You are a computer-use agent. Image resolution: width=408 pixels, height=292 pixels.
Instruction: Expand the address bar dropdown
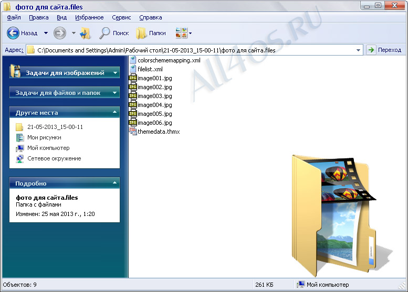(x=358, y=50)
